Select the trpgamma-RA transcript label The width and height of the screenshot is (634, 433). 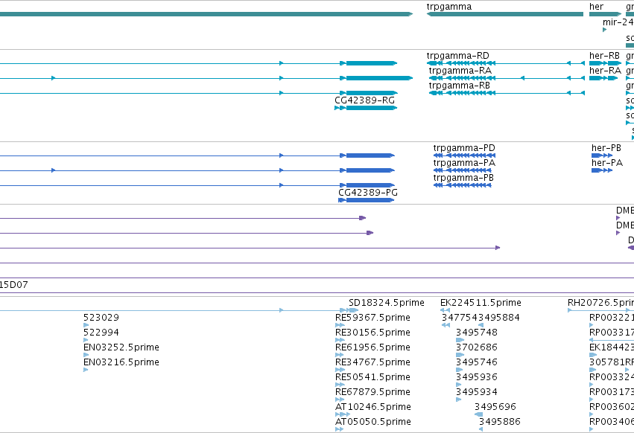pyautogui.click(x=460, y=70)
